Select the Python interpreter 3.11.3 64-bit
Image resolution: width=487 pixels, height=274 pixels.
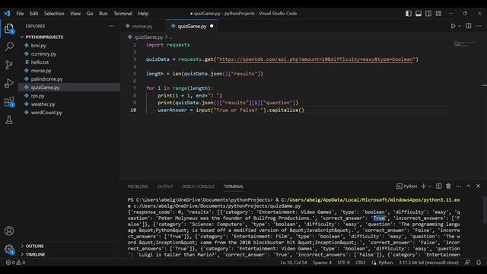point(428,263)
